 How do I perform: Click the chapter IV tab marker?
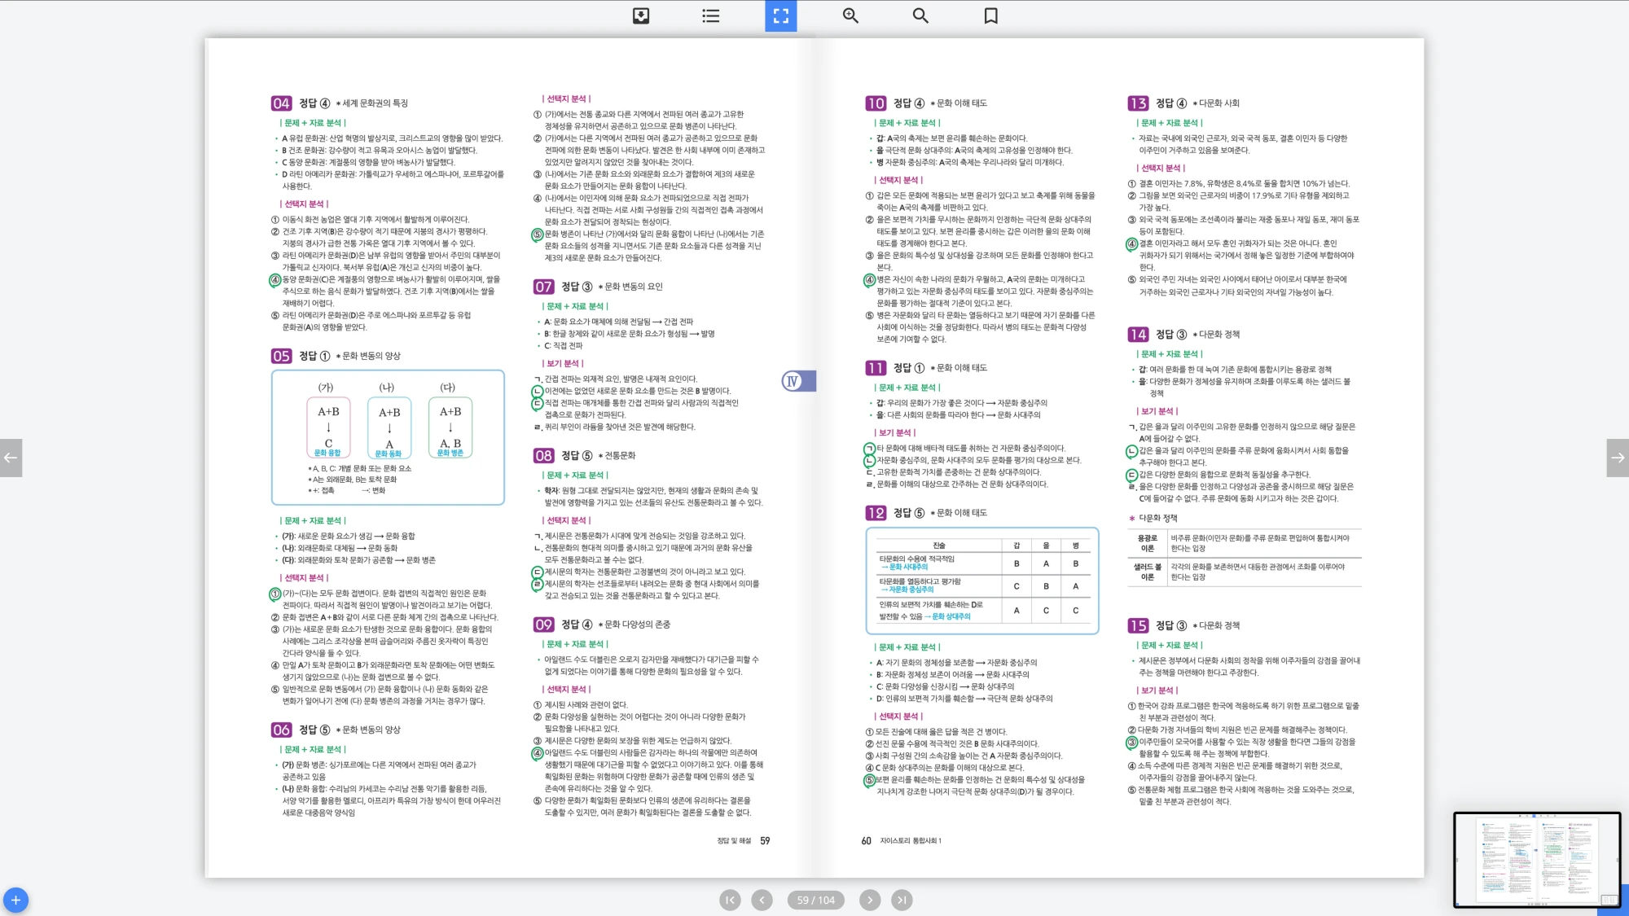[x=797, y=381]
